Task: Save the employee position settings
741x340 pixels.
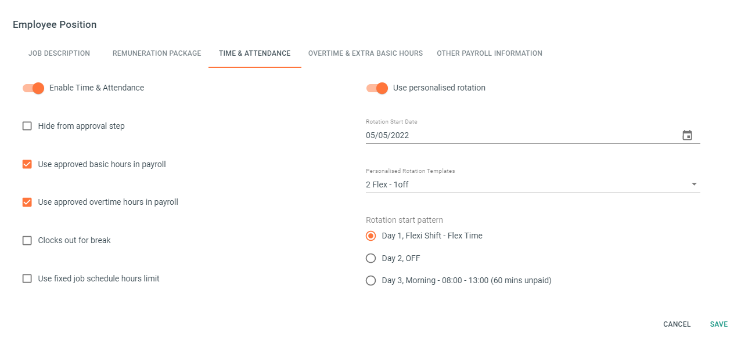Action: click(x=719, y=324)
